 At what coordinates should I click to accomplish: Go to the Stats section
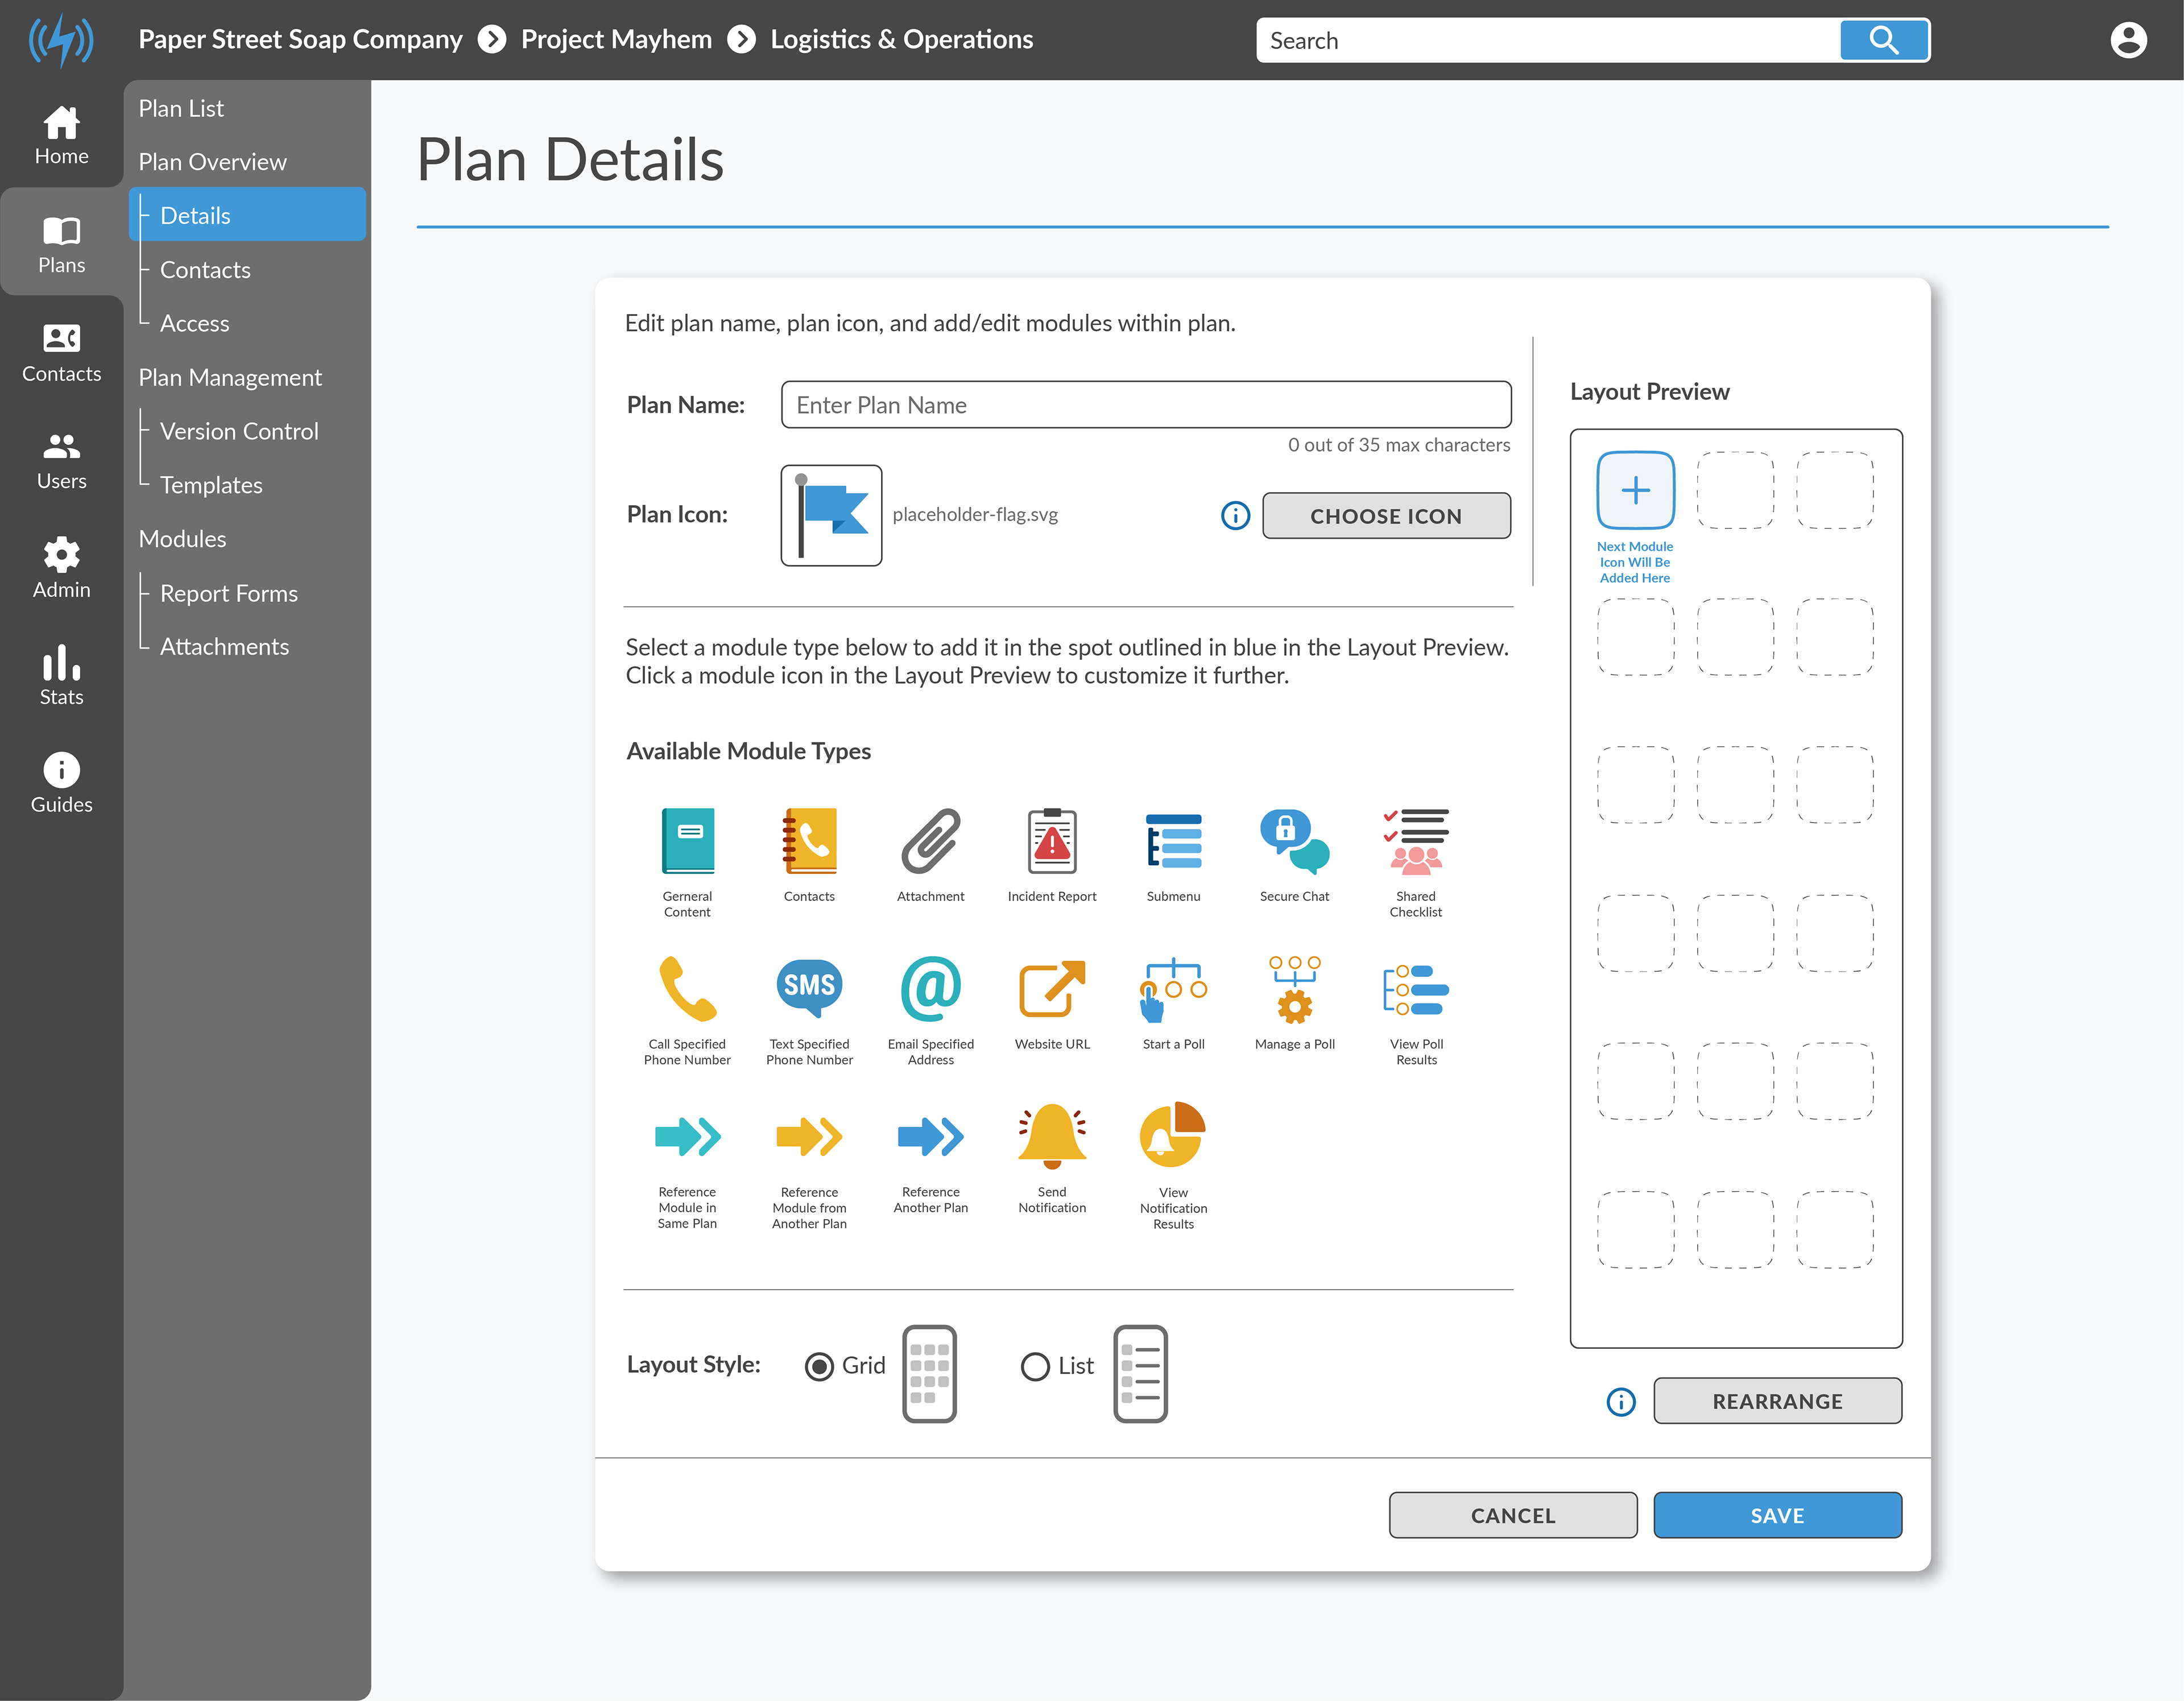(x=61, y=675)
